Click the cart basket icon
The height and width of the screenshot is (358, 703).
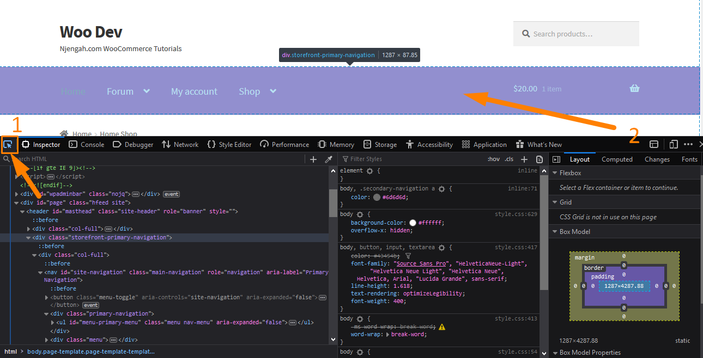634,89
